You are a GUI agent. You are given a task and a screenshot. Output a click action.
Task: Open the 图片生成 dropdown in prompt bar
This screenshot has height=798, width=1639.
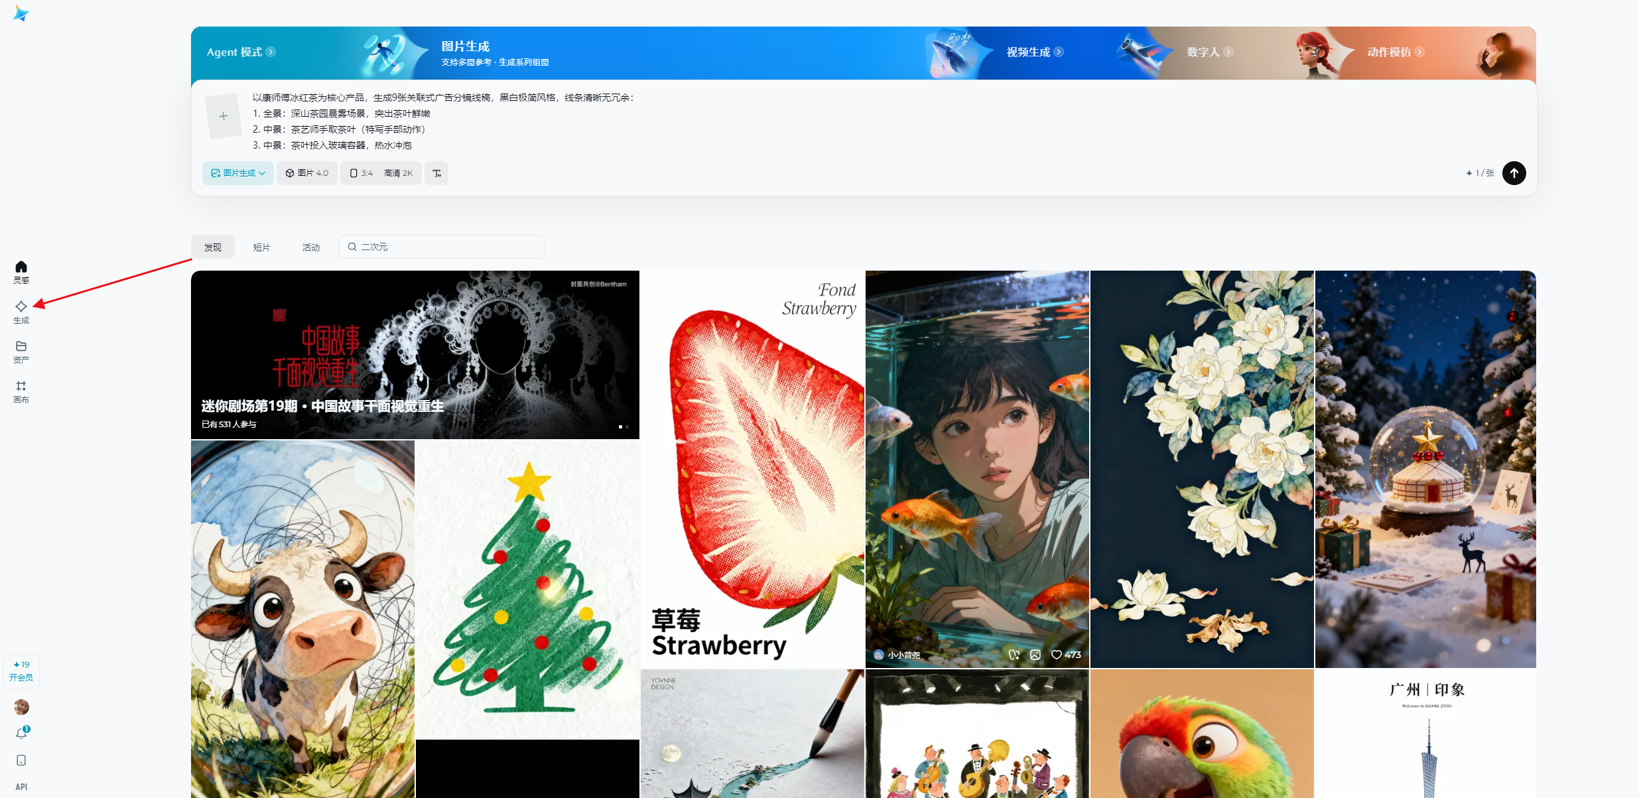(x=237, y=172)
